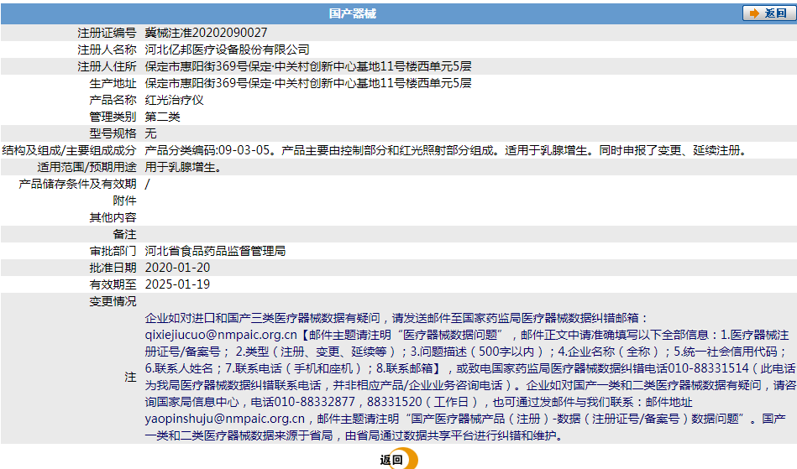Click the 附件 field label
This screenshot has height=469, width=797.
(124, 201)
